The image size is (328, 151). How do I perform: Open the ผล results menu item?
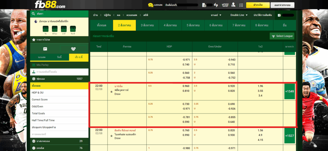pos(119,15)
